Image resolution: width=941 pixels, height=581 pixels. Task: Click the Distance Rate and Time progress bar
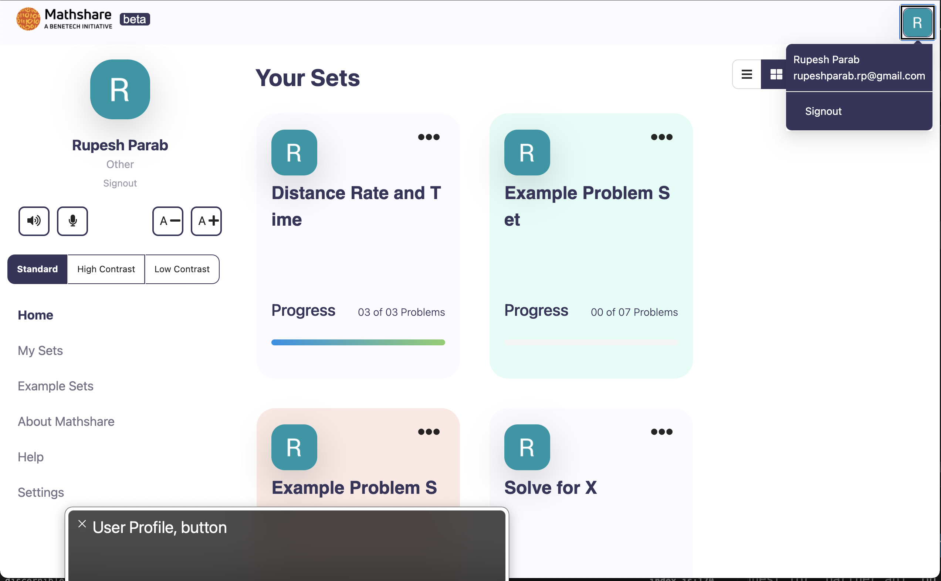click(x=358, y=342)
